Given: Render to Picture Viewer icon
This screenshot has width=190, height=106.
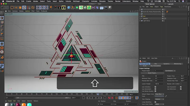Looking at the screenshot, I should (x=59, y=8).
